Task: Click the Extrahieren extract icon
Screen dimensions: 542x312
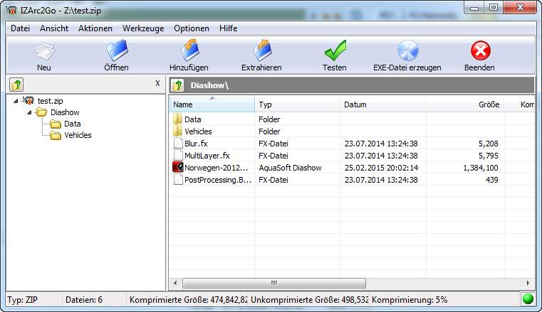Action: (x=261, y=51)
